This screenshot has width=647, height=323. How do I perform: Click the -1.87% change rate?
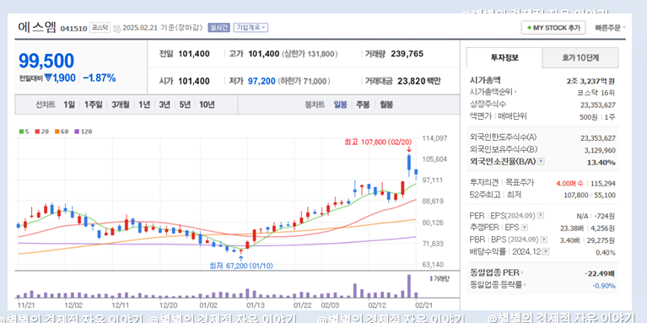[x=99, y=78]
